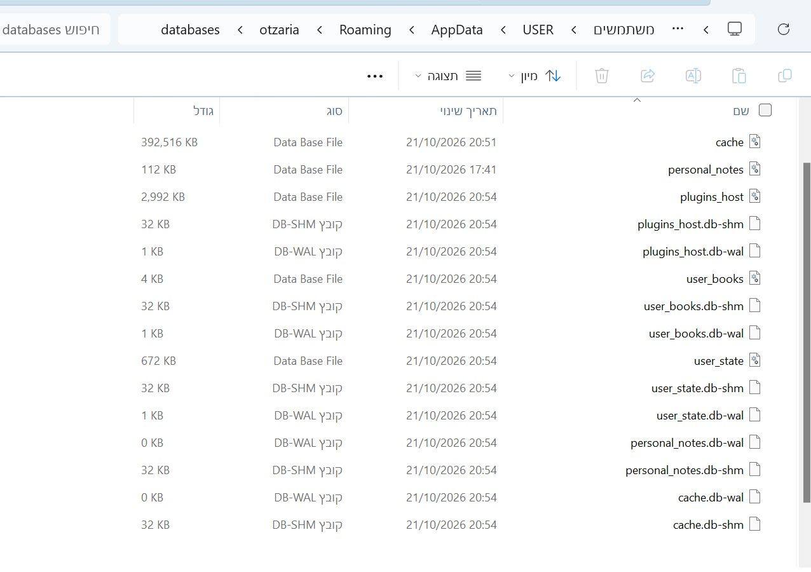The width and height of the screenshot is (811, 572).
Task: Go to the Roaming breadcrumb
Action: point(365,30)
